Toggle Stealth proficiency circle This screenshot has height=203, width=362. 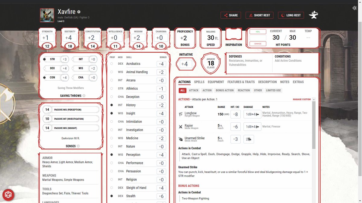pos(112,196)
